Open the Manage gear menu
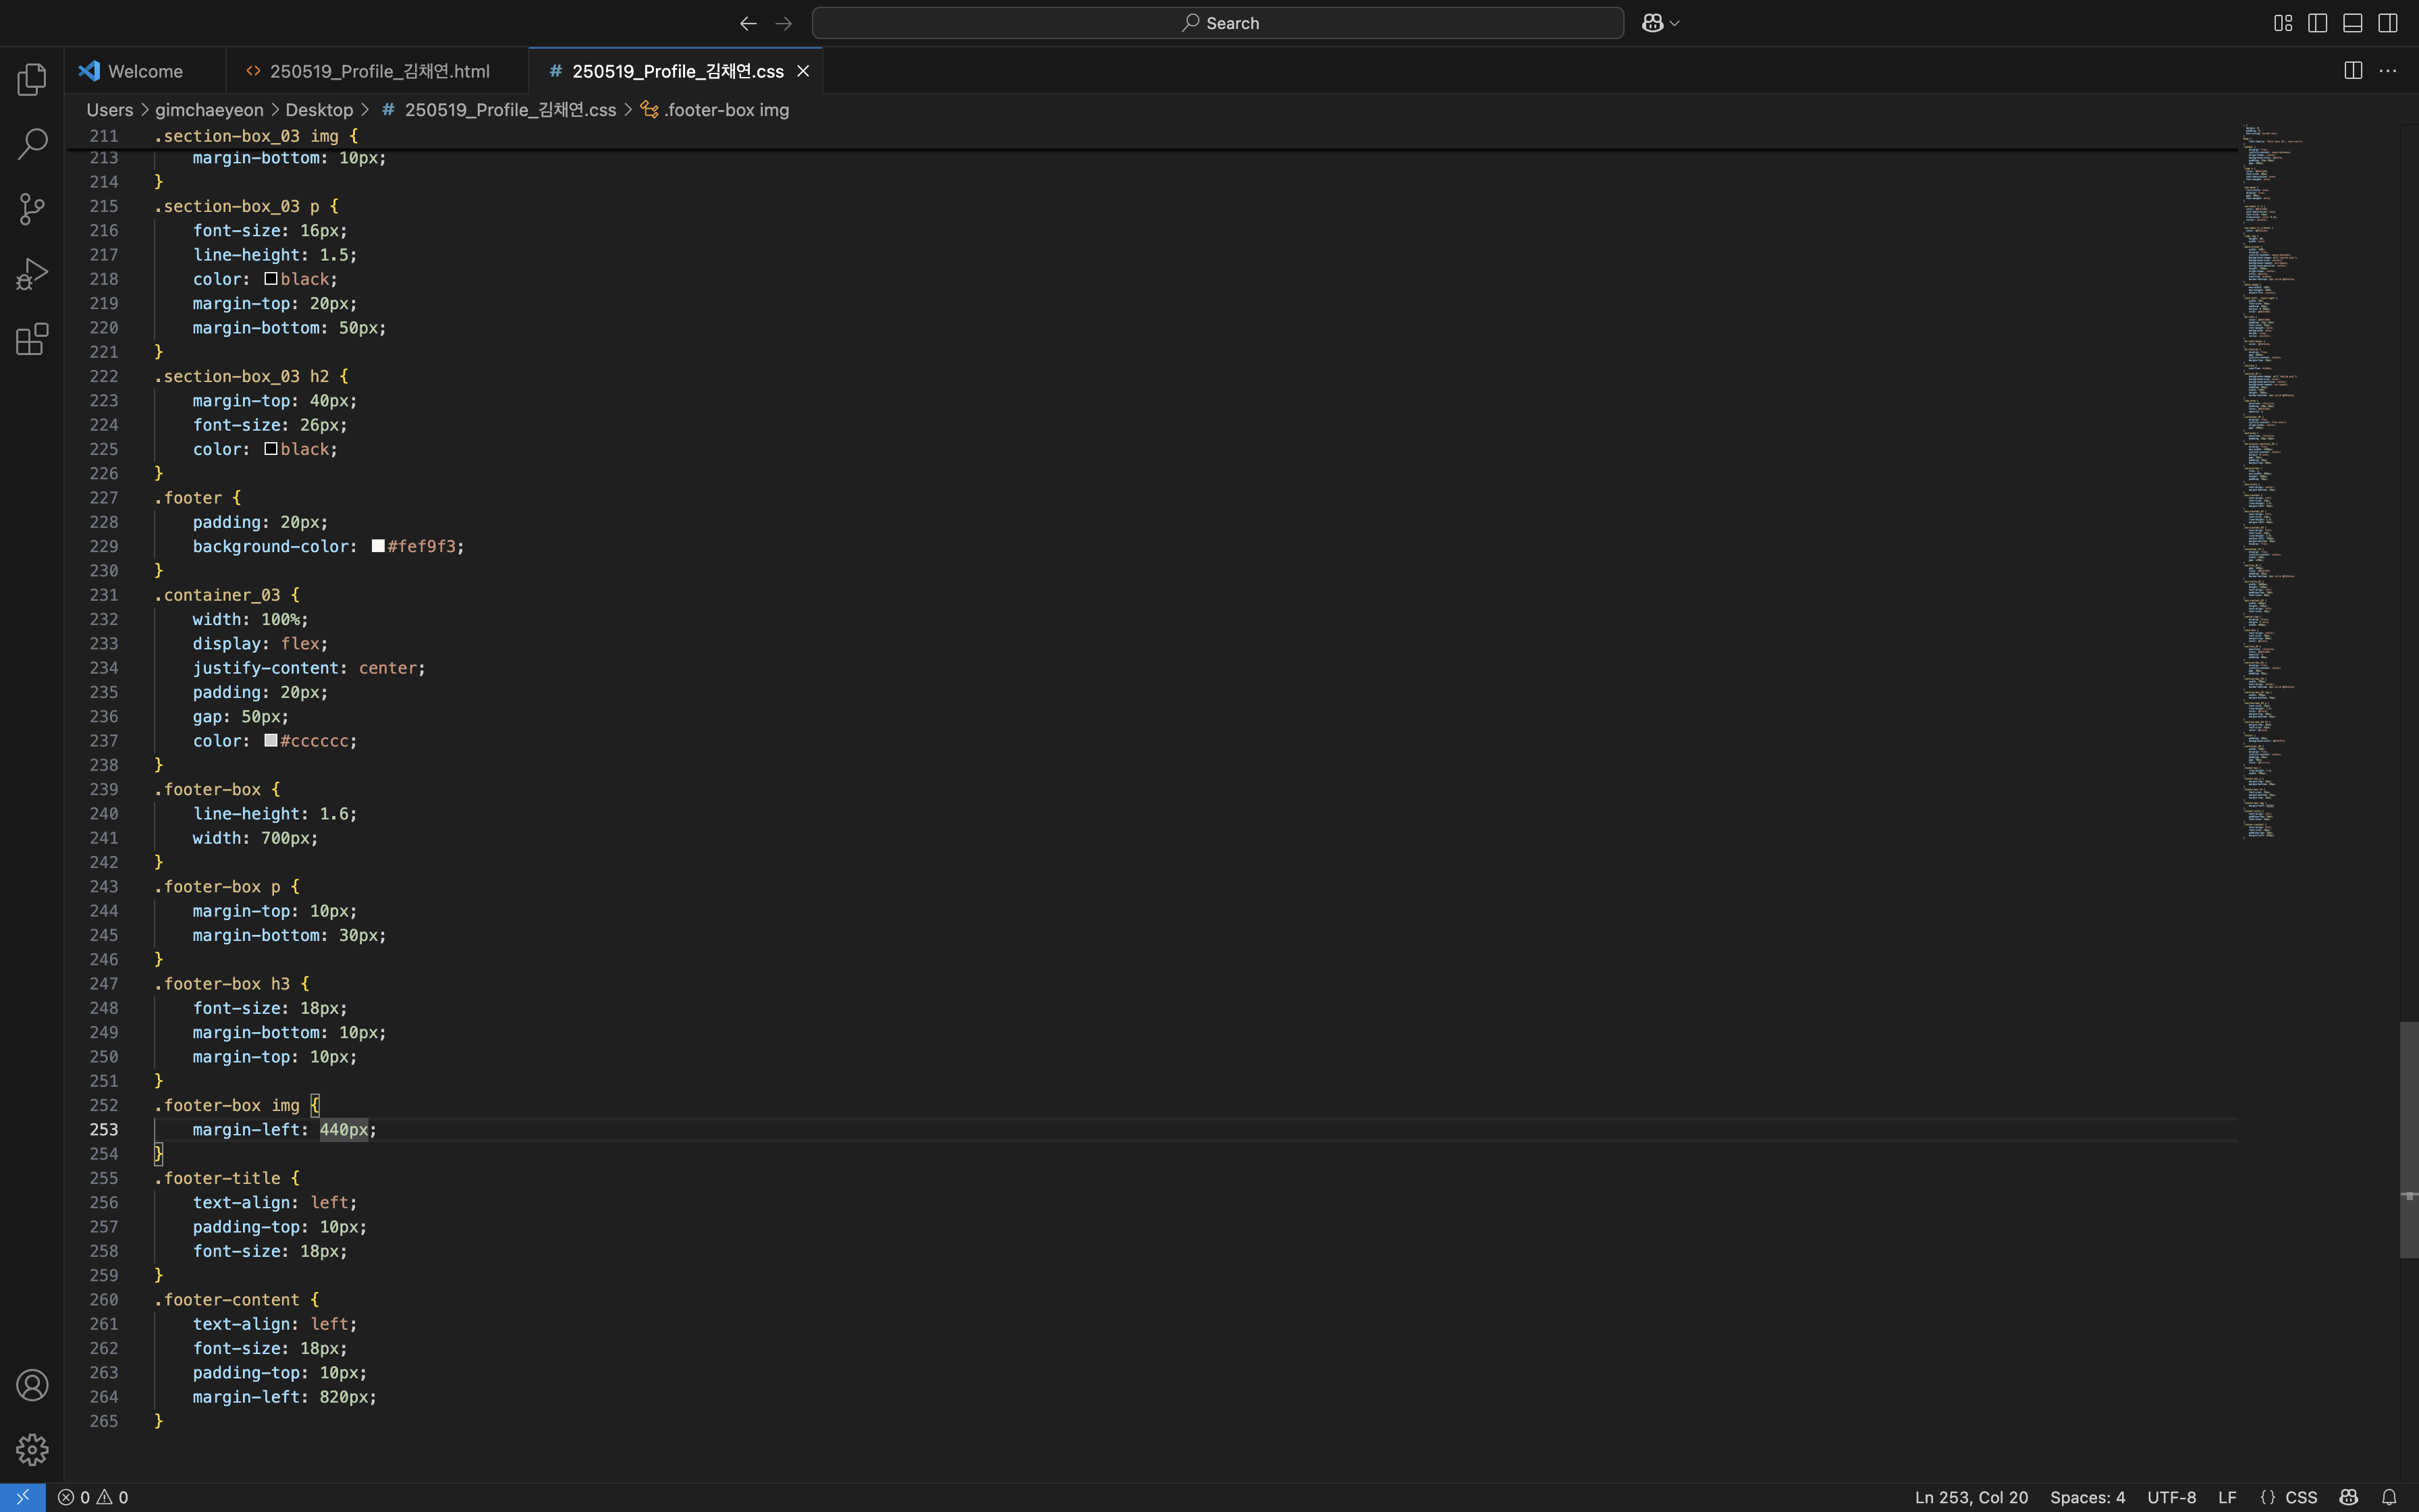Image resolution: width=2419 pixels, height=1512 pixels. [x=32, y=1449]
